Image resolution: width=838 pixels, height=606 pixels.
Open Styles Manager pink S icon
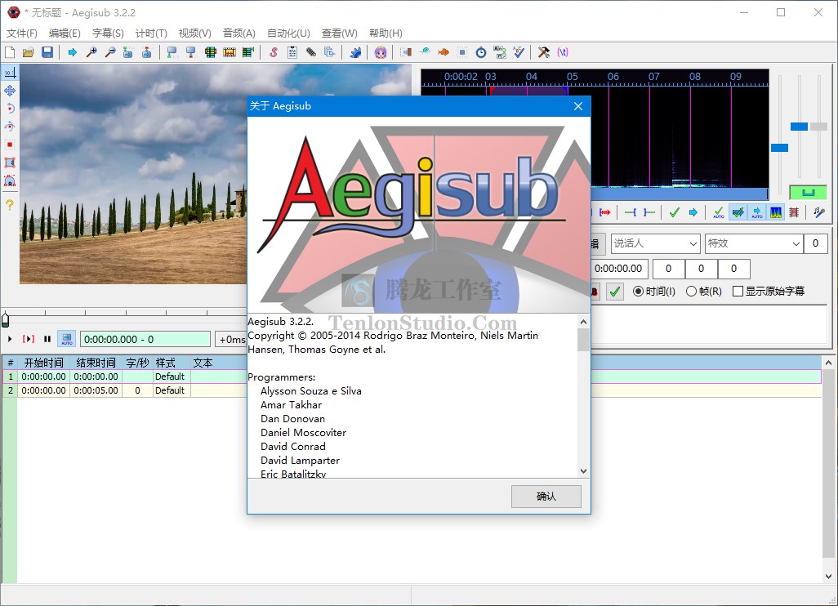click(x=273, y=51)
